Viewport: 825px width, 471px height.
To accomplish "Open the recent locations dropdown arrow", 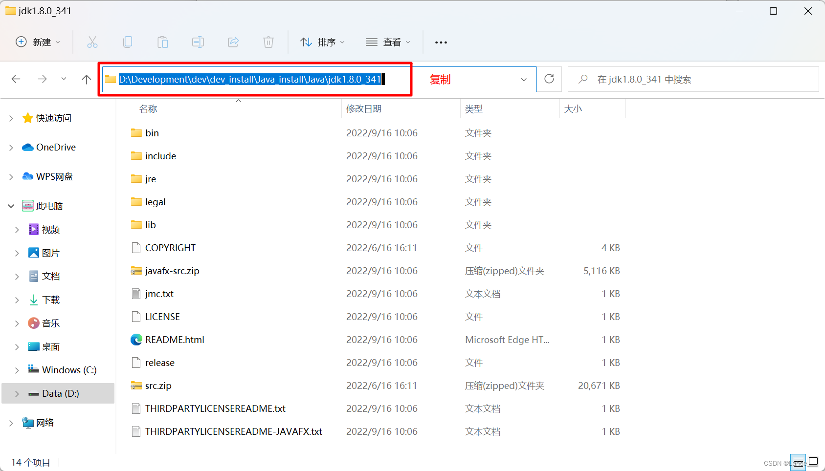I will coord(64,79).
